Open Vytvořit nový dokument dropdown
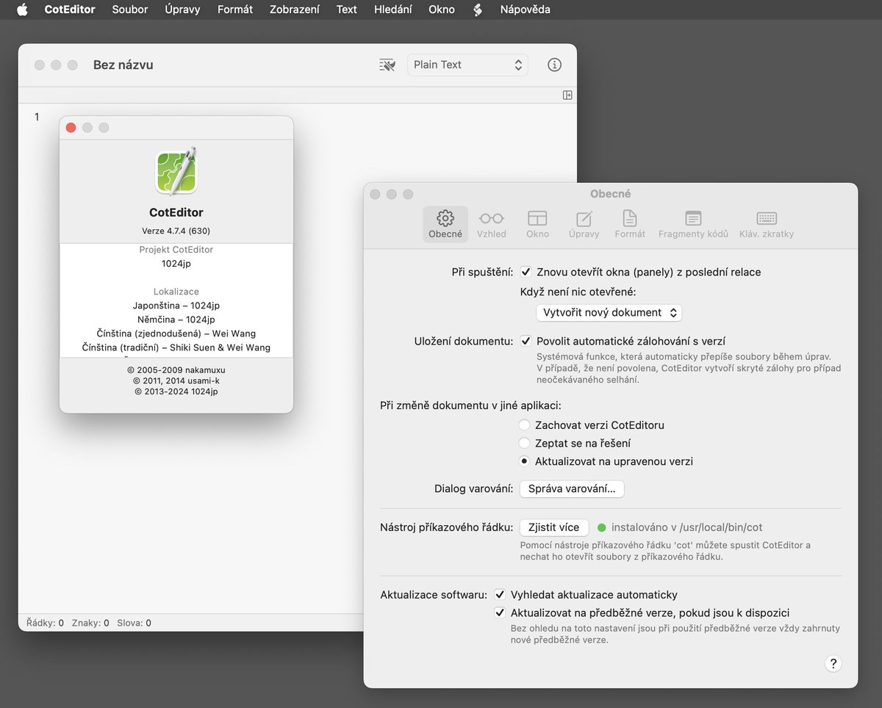882x708 pixels. (609, 312)
